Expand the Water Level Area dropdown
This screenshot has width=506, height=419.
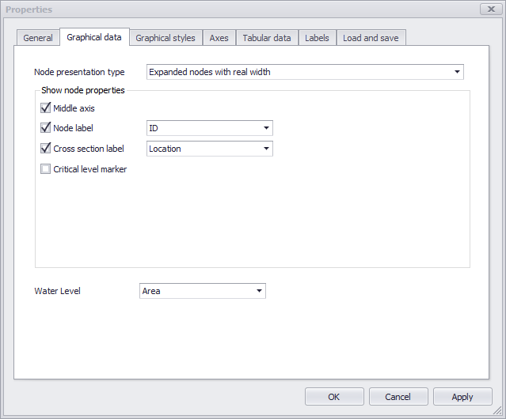tap(203, 291)
